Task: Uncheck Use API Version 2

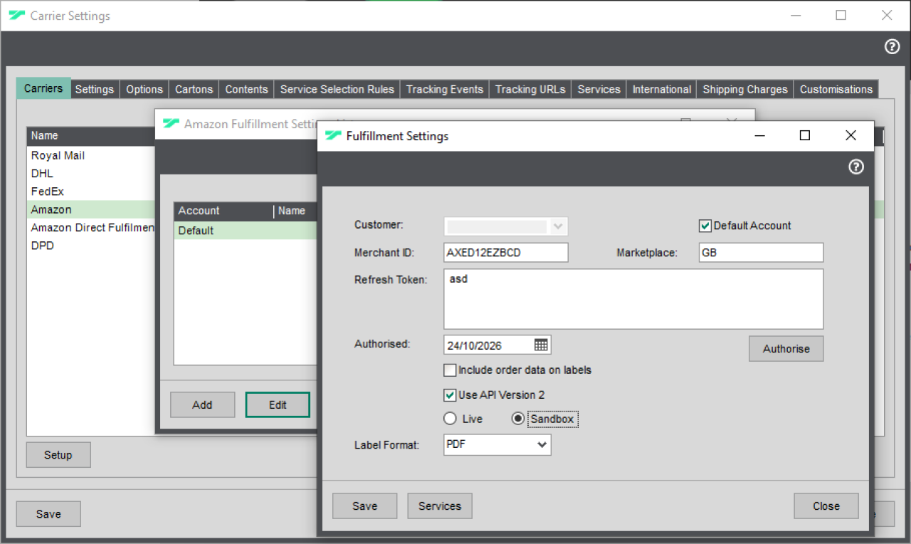Action: click(x=450, y=394)
